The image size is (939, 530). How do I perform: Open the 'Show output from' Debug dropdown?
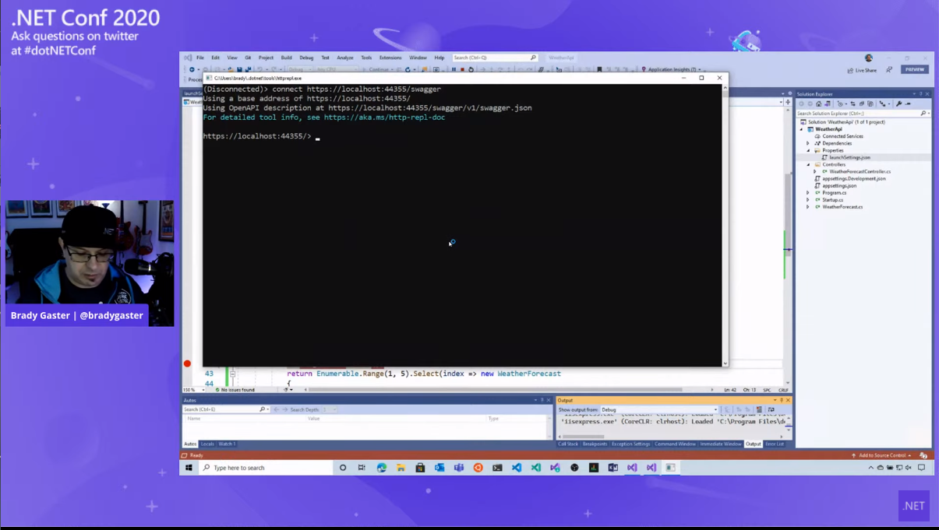click(x=658, y=409)
